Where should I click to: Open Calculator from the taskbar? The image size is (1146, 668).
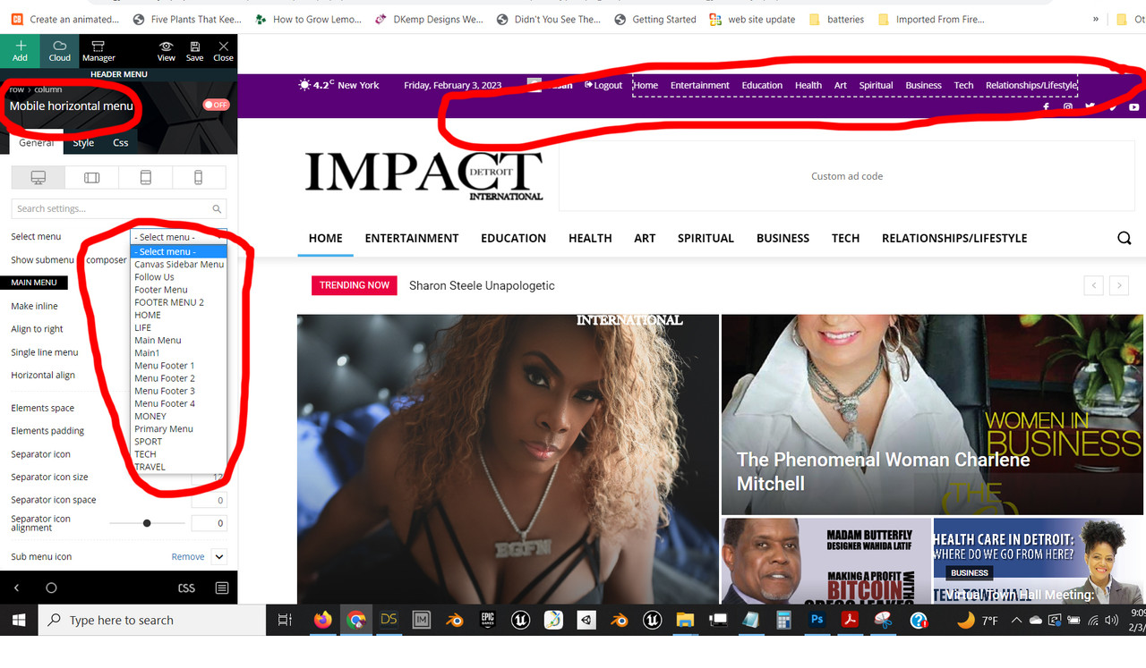click(783, 620)
